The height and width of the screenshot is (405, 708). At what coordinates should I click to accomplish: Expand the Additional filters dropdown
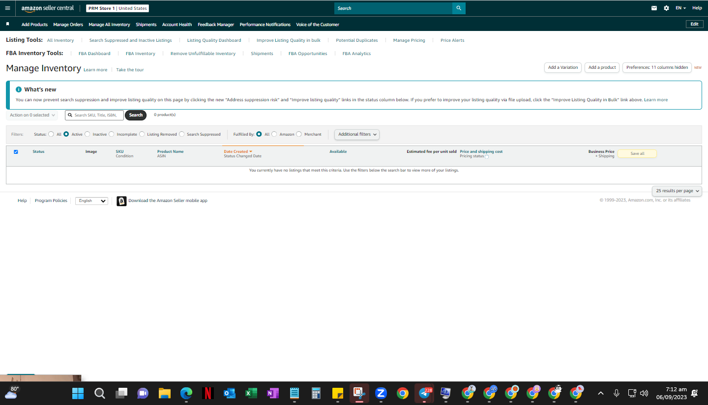point(357,134)
